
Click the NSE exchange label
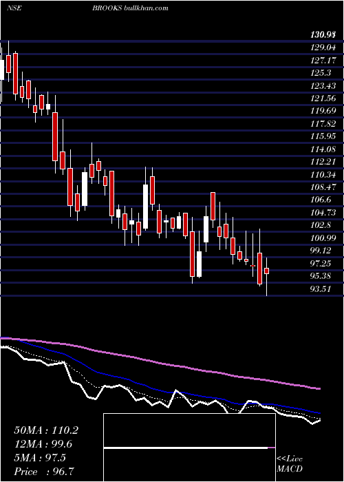[x=14, y=8]
